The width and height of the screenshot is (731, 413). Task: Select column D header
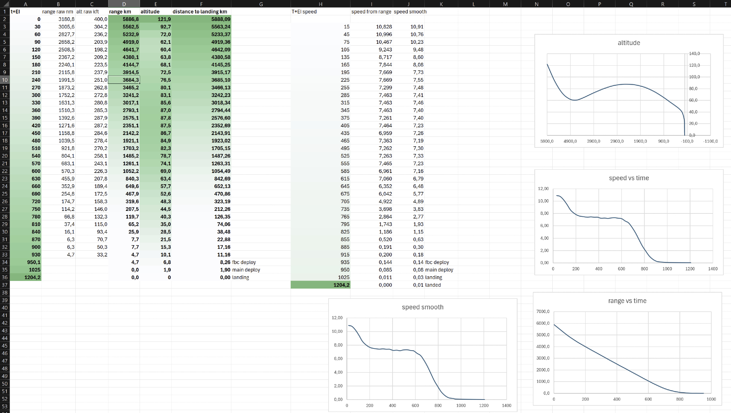click(x=124, y=4)
